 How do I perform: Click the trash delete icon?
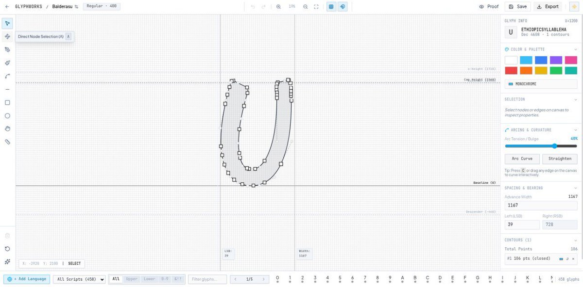(7, 236)
